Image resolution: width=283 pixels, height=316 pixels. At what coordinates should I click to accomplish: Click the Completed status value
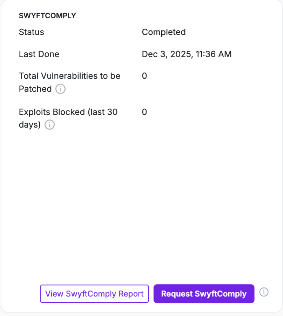(x=163, y=32)
